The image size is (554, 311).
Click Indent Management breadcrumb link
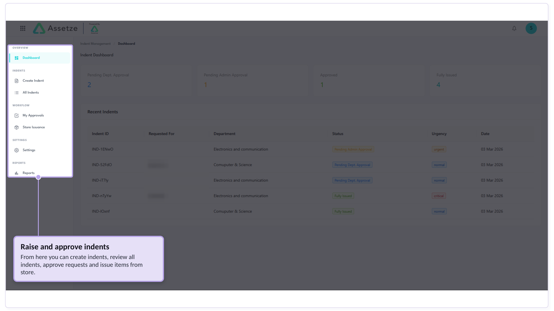[95, 44]
